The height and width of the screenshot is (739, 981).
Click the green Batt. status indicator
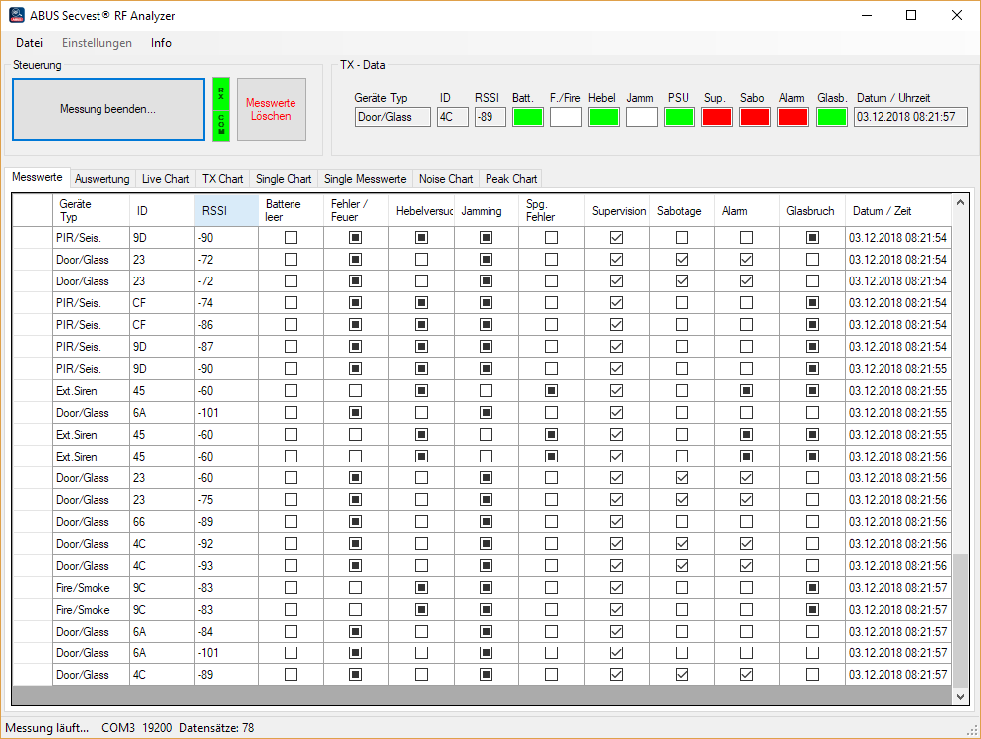[528, 117]
